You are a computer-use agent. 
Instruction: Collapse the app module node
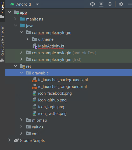tap(9, 12)
